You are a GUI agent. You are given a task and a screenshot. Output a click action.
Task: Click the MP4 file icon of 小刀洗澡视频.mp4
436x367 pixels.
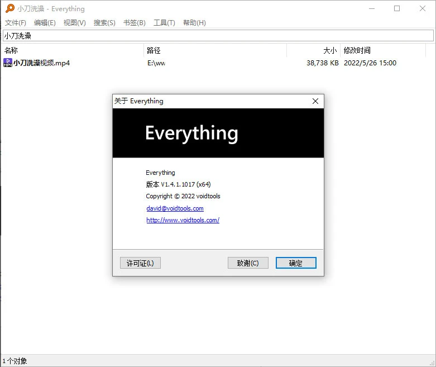tap(7, 63)
